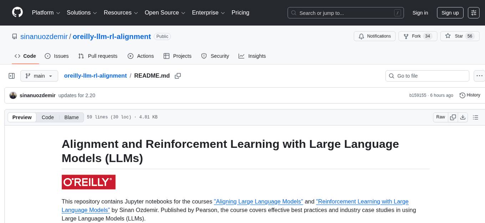Click the Go to file search field

427,76
